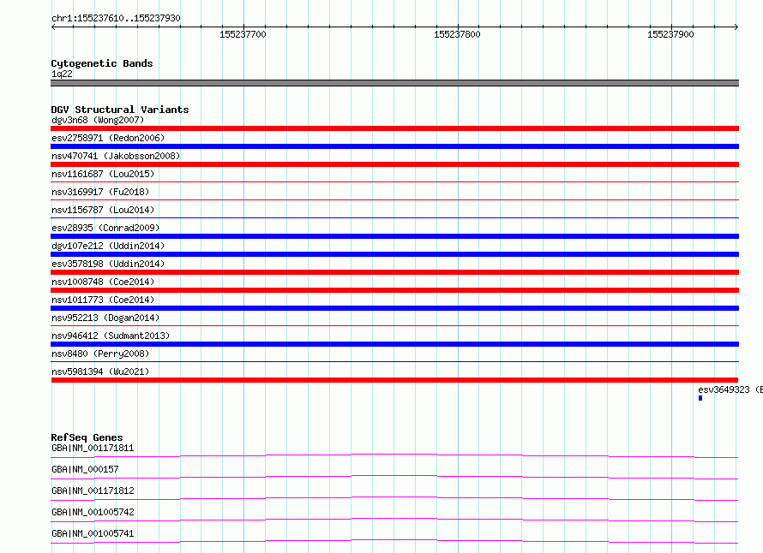The width and height of the screenshot is (763, 553).
Task: Open variant nsv1161687 (Lou2015) label
Action: (x=103, y=174)
